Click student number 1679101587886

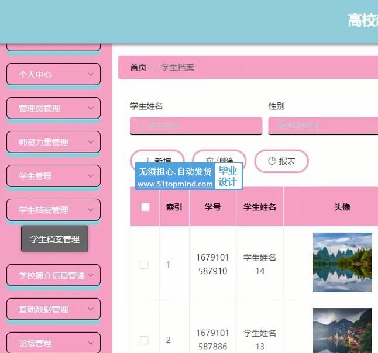212,340
